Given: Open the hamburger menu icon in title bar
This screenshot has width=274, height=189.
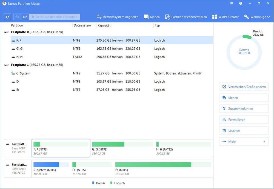Looking at the screenshot, I should [x=231, y=3].
